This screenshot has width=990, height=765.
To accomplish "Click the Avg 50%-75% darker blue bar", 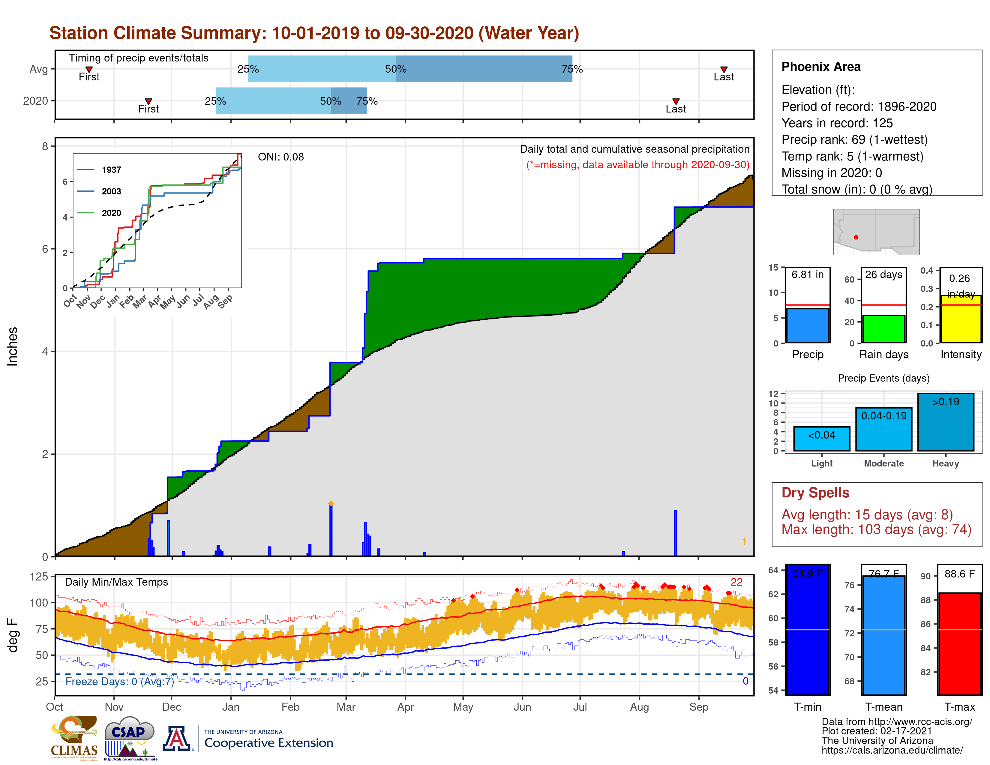I will [484, 69].
